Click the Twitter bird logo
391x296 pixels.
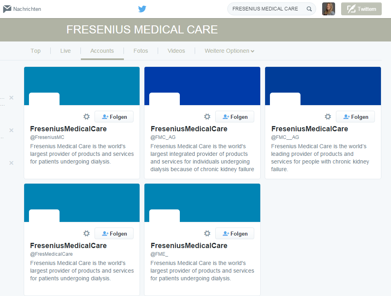click(142, 9)
